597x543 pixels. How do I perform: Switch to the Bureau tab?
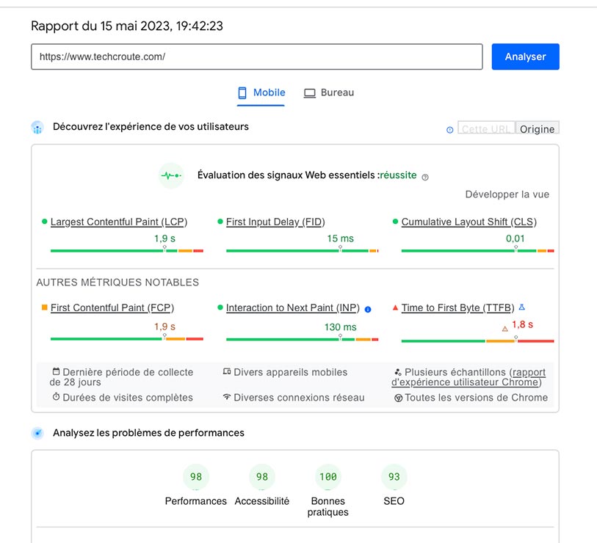click(x=328, y=93)
